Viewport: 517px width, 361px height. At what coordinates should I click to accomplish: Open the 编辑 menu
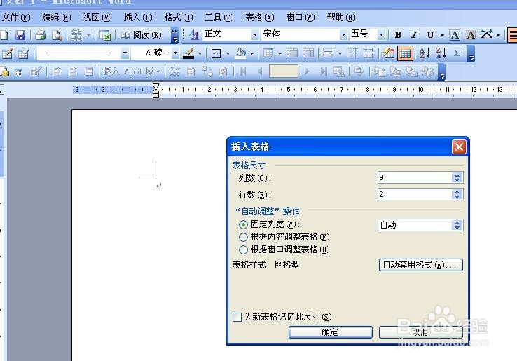pos(56,17)
